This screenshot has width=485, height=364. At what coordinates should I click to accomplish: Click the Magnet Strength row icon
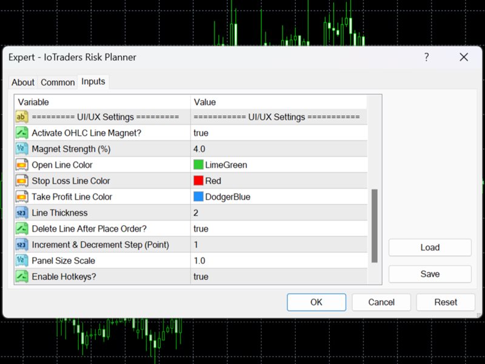[22, 149]
